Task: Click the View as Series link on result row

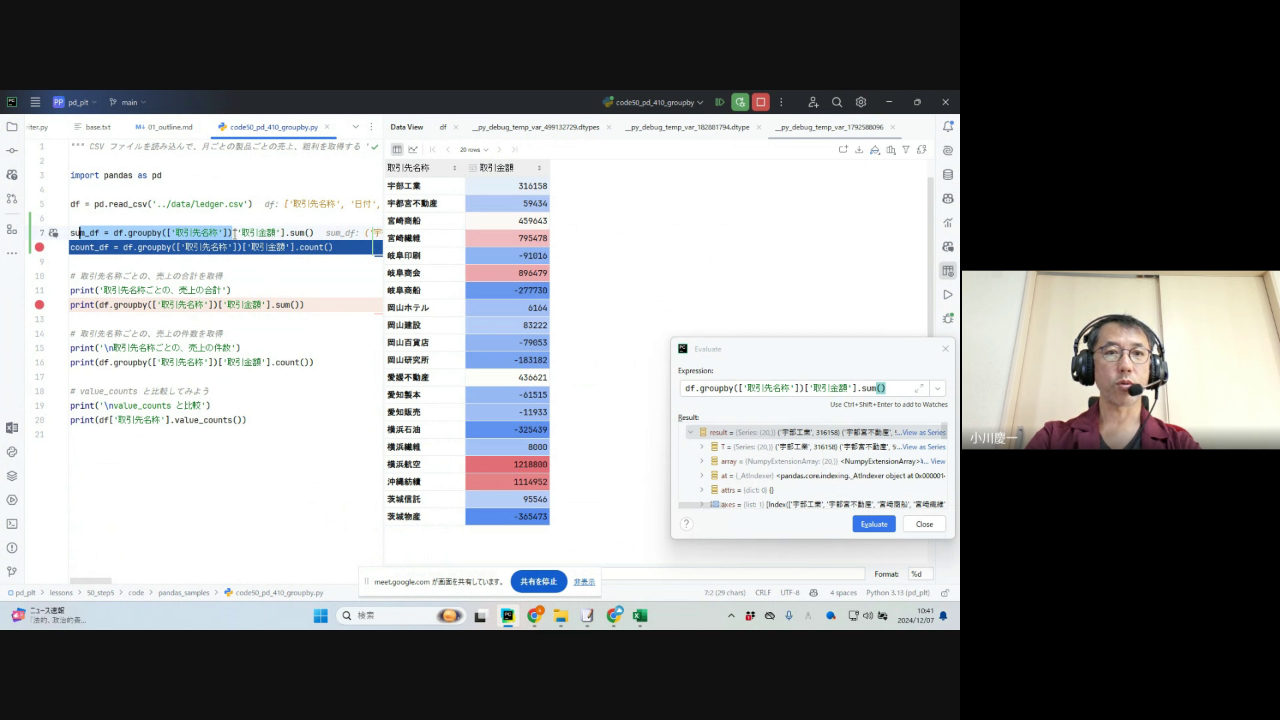Action: point(923,433)
